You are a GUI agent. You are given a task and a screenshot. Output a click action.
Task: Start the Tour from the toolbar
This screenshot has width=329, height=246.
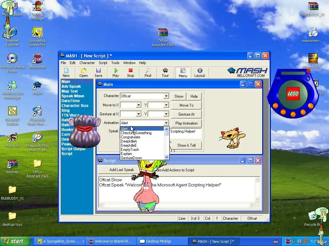165,73
